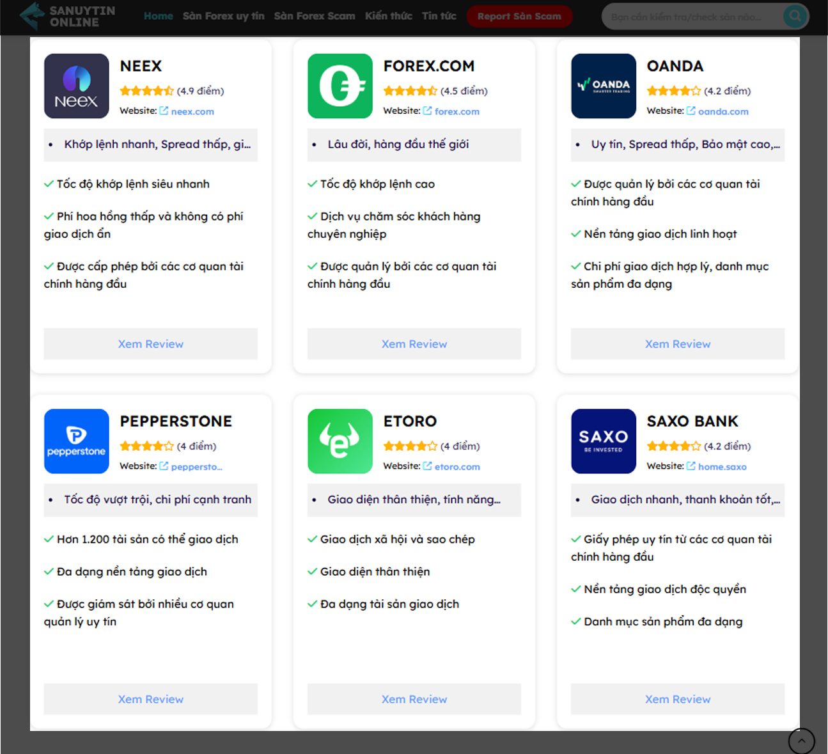This screenshot has height=754, width=828.
Task: Click the SAXO BANK star rating
Action: 673,446
